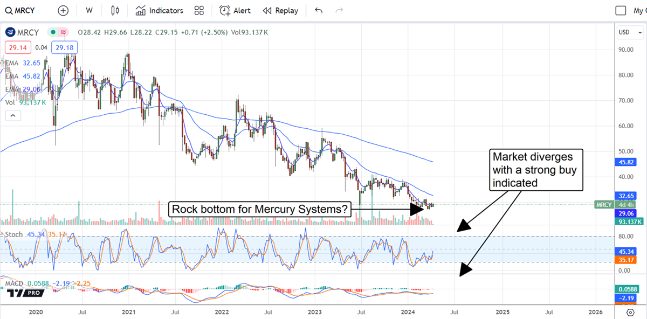Start bar Replay mode
Image resolution: width=647 pixels, height=319 pixels.
(x=280, y=10)
